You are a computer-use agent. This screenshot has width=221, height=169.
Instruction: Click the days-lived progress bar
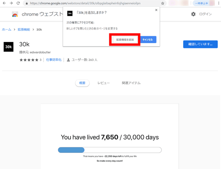point(110,150)
